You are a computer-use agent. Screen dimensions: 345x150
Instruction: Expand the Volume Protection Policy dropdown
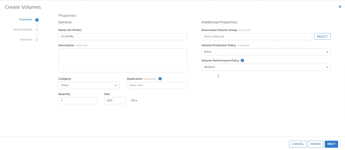266,52
